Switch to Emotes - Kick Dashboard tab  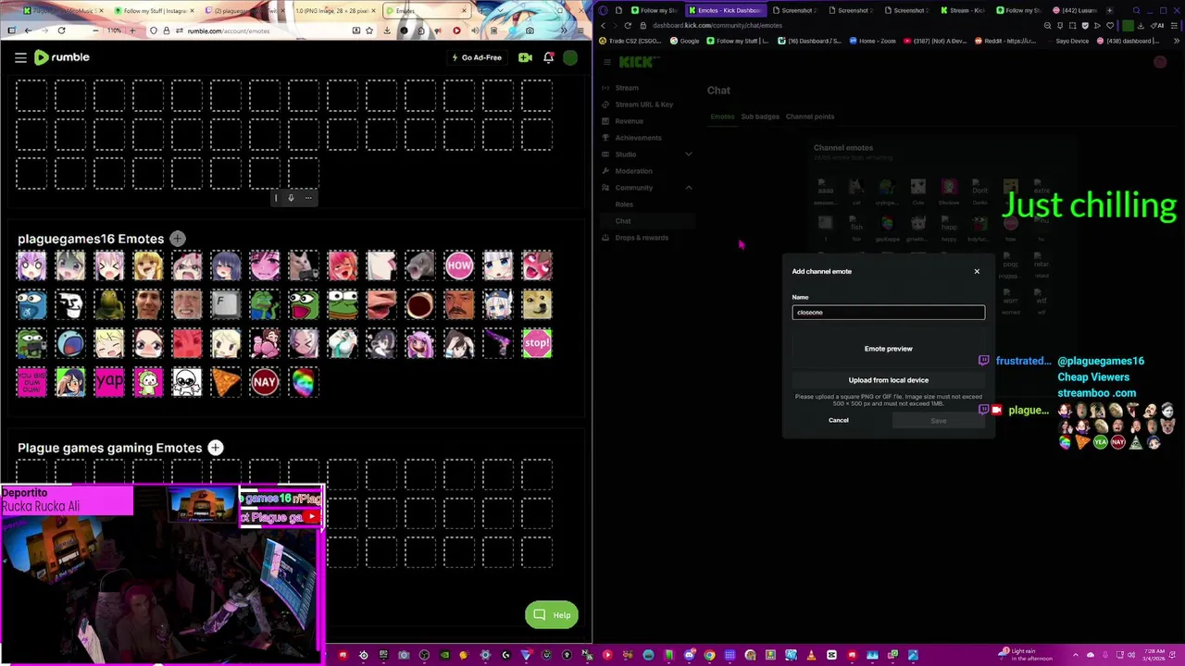point(728,10)
